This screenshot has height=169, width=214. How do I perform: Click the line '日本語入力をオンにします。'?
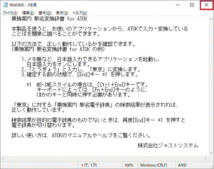58,64
